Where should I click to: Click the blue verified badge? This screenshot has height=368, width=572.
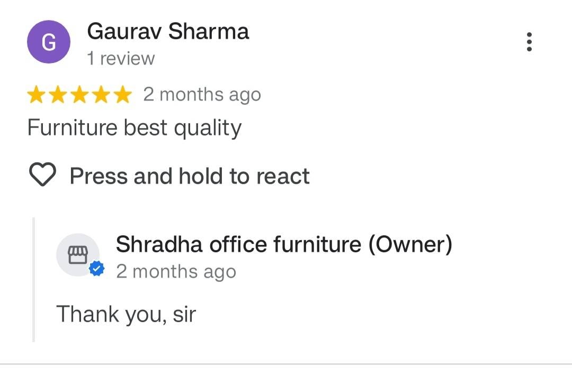(97, 269)
